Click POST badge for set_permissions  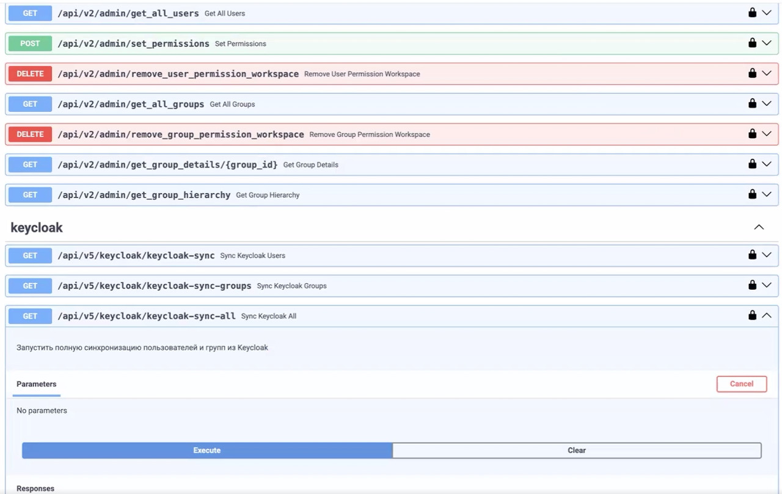click(30, 43)
